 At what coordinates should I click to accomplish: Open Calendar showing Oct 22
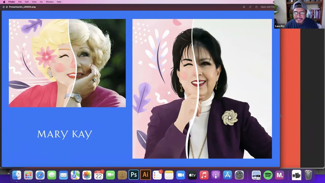tap(99, 175)
